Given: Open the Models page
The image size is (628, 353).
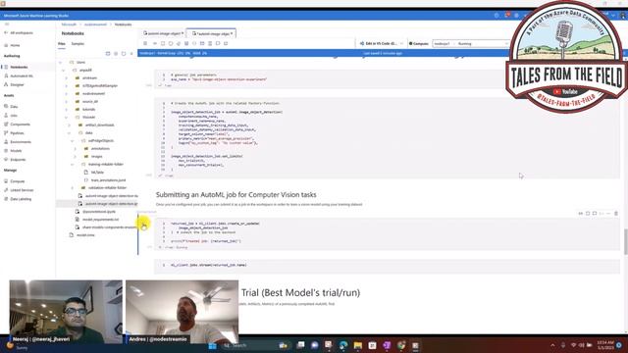Looking at the screenshot, I should click(x=13, y=150).
